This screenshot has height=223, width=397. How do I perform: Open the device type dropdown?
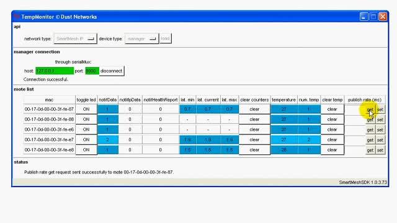(141, 38)
